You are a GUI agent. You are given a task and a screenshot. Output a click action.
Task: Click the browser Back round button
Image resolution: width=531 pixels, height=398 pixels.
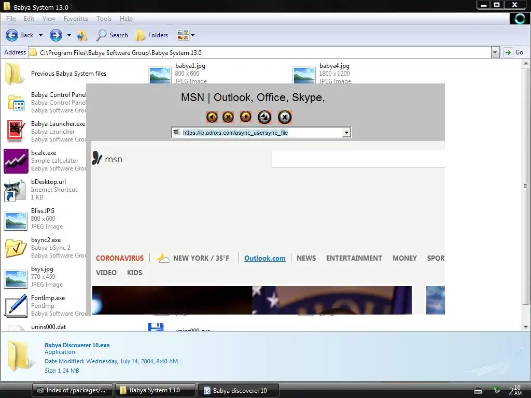coord(212,117)
